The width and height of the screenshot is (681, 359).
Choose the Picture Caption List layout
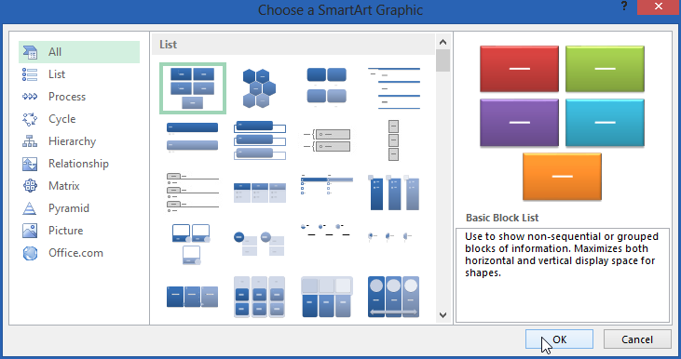pyautogui.click(x=327, y=88)
